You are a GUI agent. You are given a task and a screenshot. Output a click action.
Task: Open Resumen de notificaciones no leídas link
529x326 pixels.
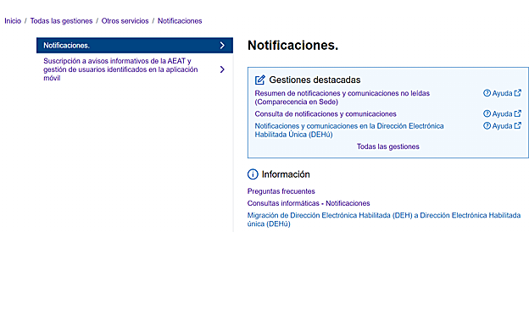(x=342, y=97)
